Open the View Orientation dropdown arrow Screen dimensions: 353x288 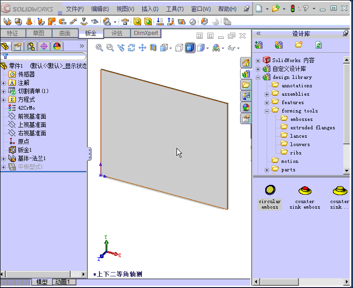click(x=170, y=48)
